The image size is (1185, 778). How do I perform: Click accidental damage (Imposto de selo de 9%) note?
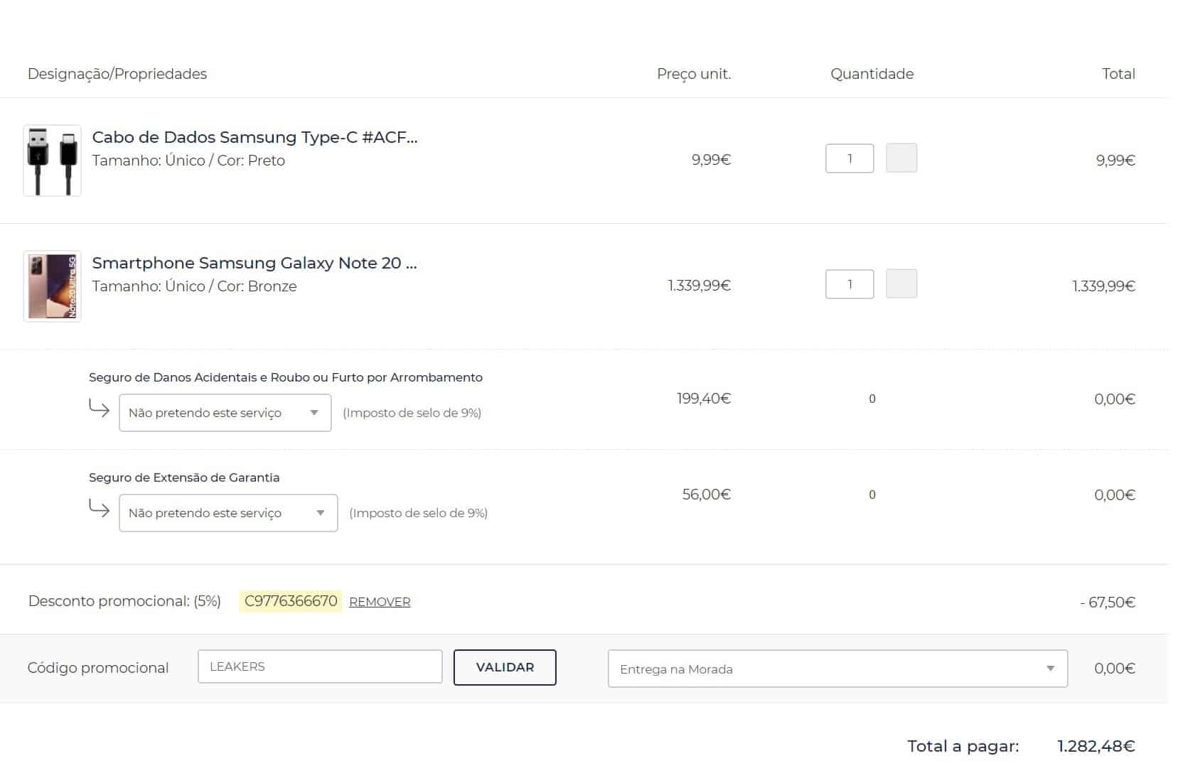pyautogui.click(x=412, y=413)
